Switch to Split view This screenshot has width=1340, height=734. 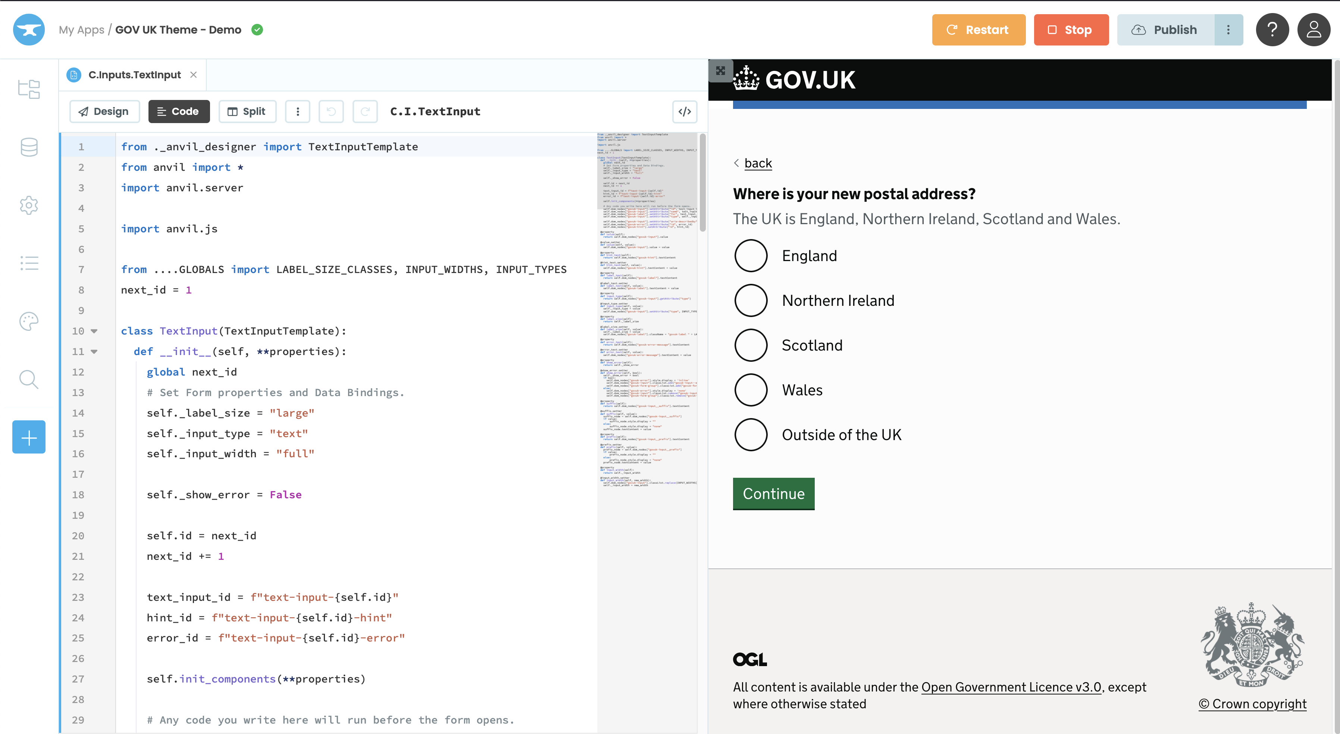pyautogui.click(x=247, y=111)
